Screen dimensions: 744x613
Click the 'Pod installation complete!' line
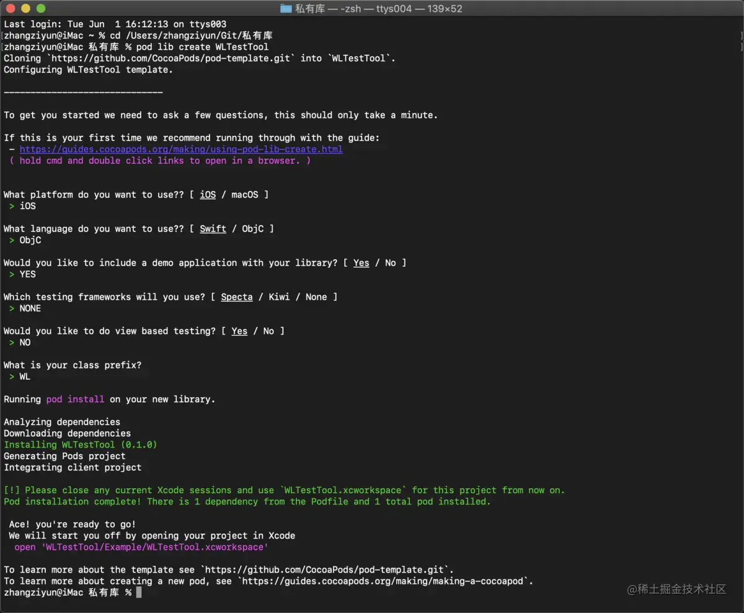click(x=247, y=501)
